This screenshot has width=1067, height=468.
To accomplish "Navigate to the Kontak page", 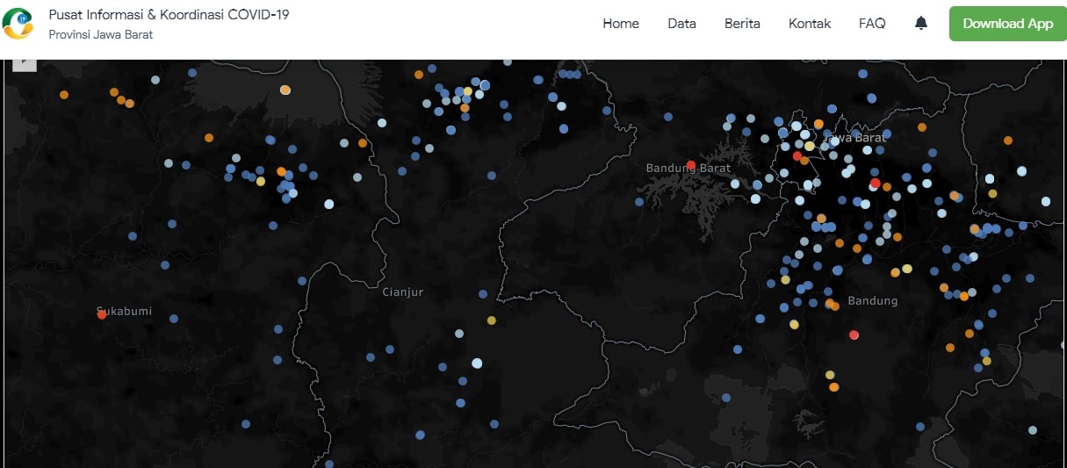I will pyautogui.click(x=810, y=24).
